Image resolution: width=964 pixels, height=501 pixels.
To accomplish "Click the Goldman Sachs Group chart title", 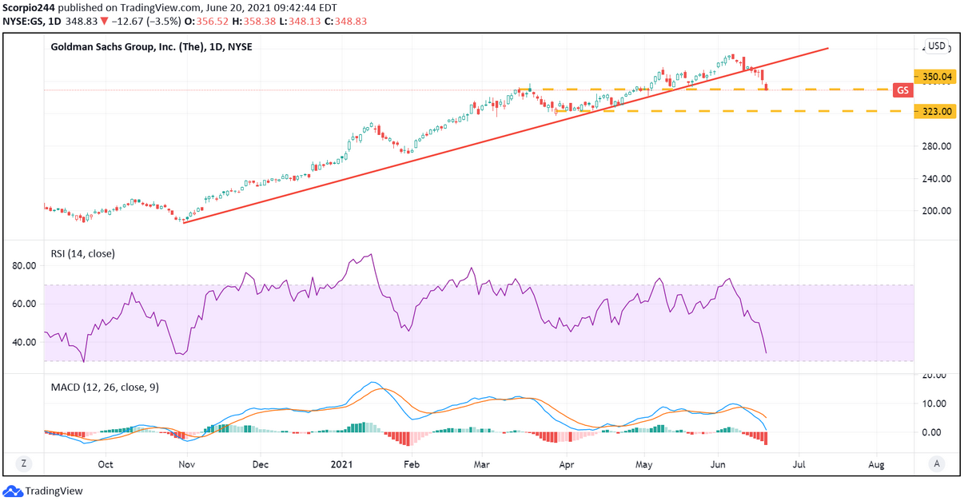I will pyautogui.click(x=151, y=47).
